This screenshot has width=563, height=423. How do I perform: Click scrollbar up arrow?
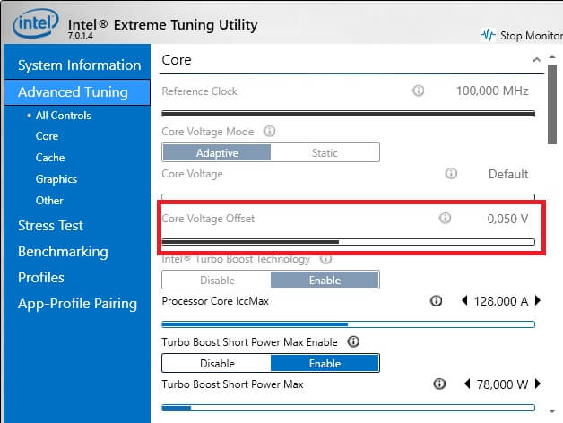point(552,56)
